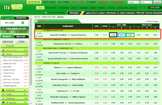Click the Logout button

pyautogui.click(x=157, y=2)
